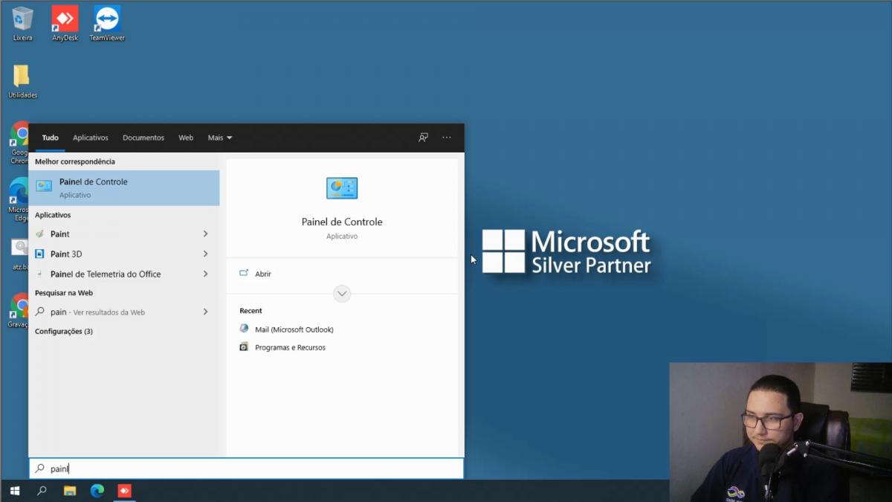Expand more actions chevron under Abrir
This screenshot has width=892, height=502.
[342, 294]
